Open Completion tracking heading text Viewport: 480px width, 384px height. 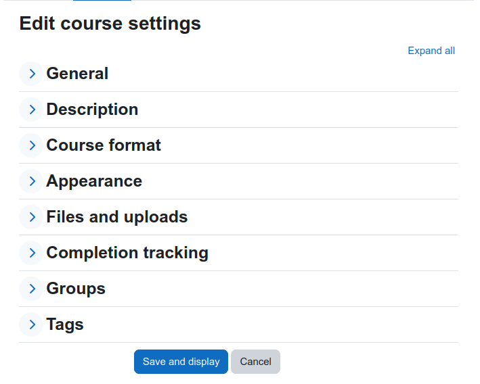click(x=127, y=253)
